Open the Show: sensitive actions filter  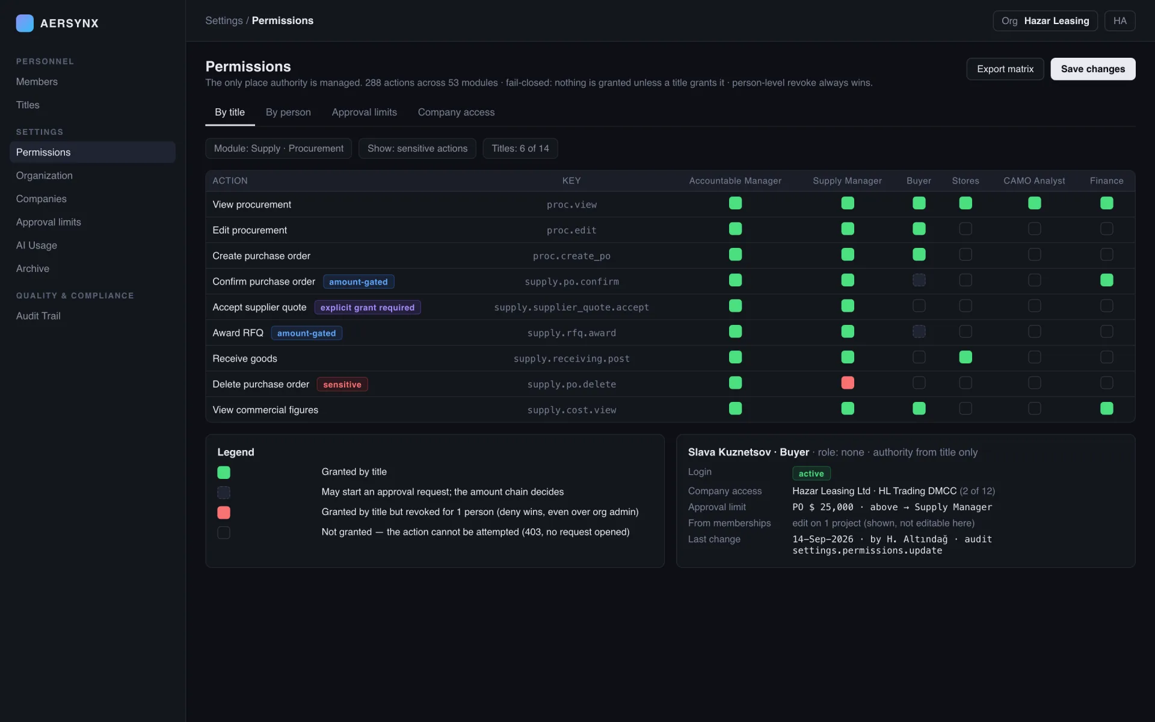[417, 149]
